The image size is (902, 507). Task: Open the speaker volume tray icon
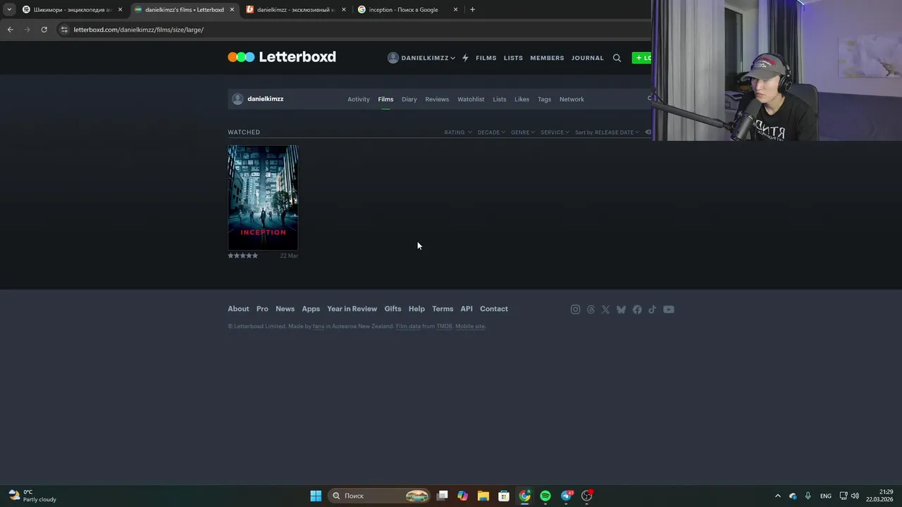pos(855,496)
